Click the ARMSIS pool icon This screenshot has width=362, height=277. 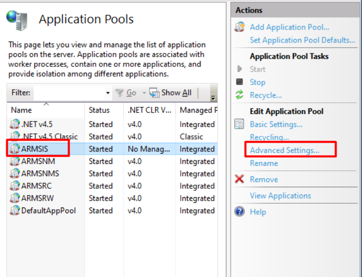15,149
